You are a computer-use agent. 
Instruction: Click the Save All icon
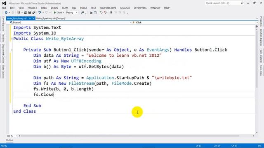tap(34, 13)
